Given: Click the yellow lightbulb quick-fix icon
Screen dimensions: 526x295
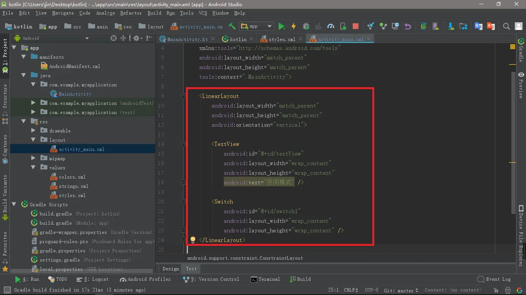Looking at the screenshot, I should tap(193, 240).
